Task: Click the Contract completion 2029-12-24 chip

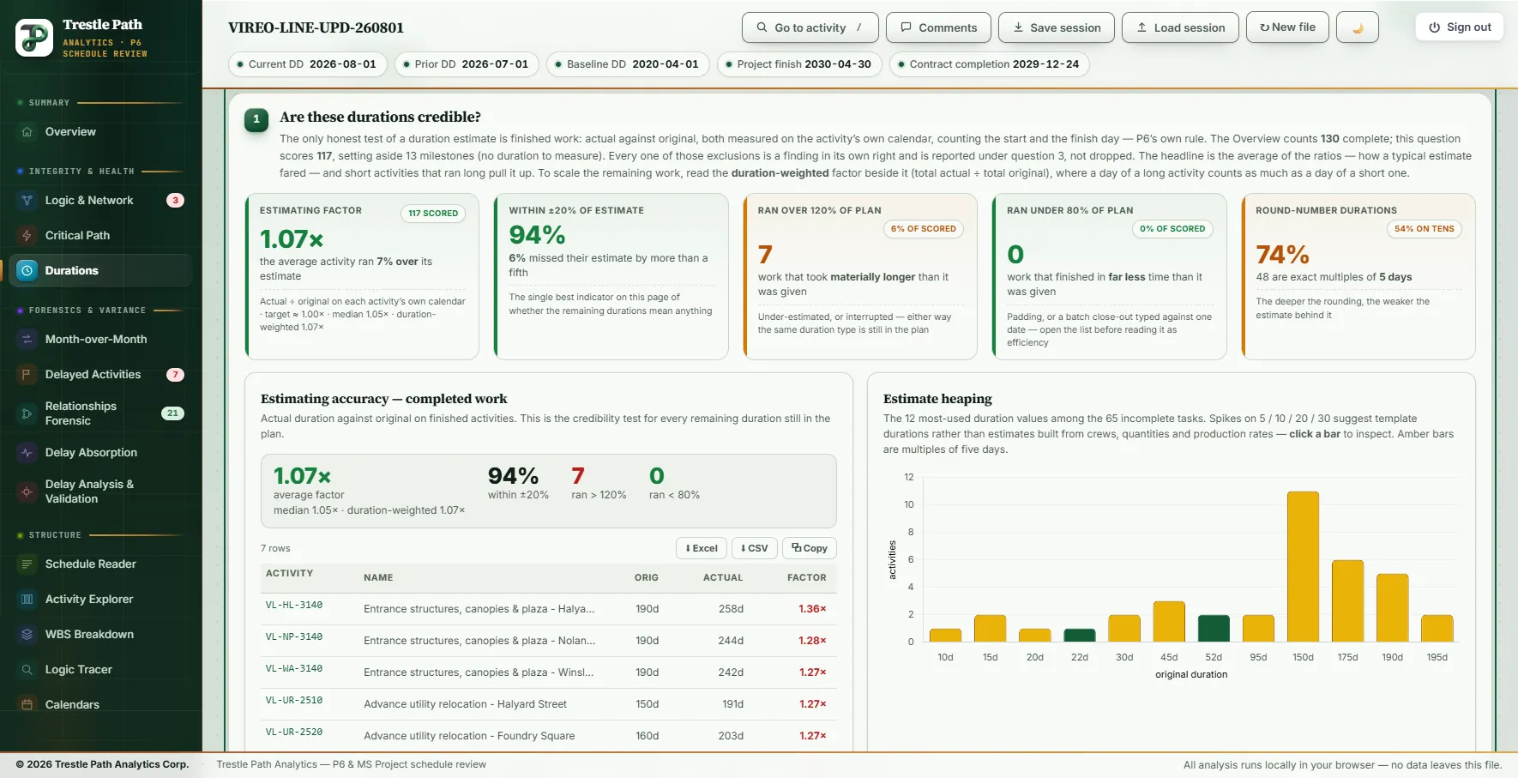Action: click(x=990, y=64)
